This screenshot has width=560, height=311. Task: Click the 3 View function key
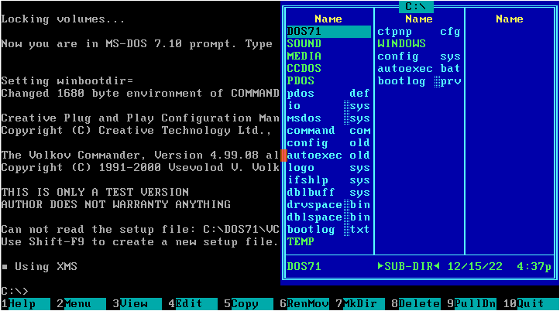(137, 304)
